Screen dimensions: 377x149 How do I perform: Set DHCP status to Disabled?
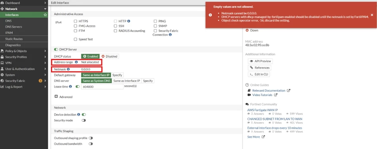coord(109,56)
